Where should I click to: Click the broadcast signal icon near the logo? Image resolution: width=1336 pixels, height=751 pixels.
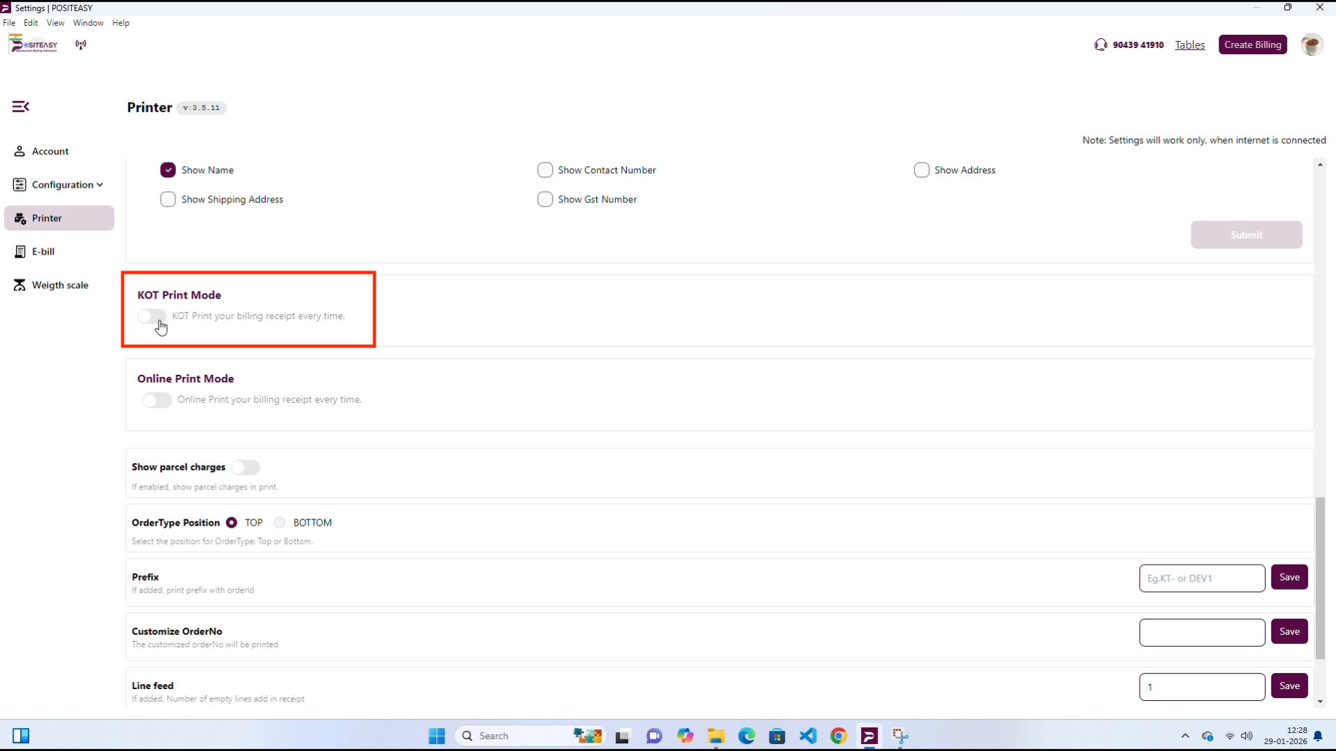81,45
